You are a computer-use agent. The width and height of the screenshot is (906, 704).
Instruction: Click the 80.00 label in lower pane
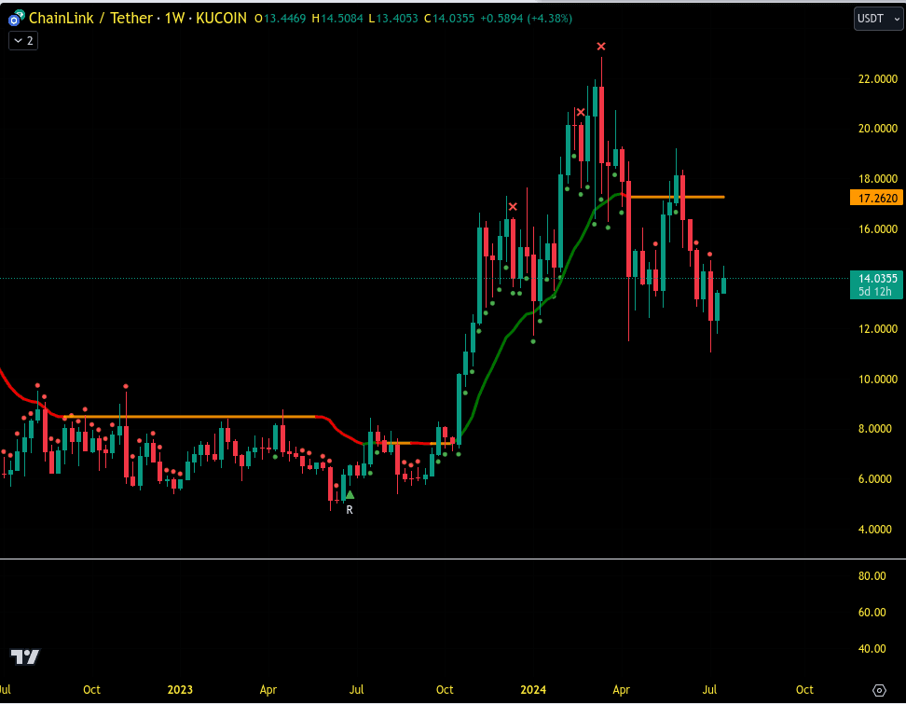click(872, 576)
